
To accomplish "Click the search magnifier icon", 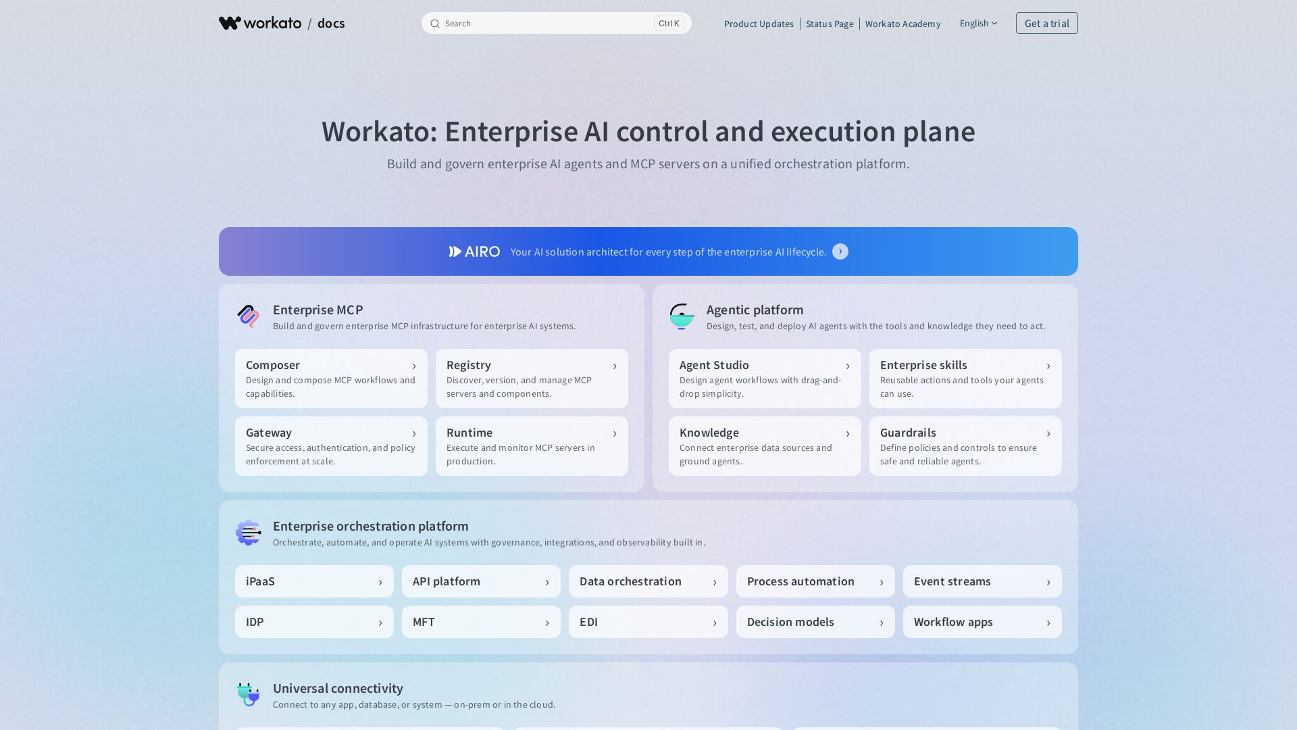I will click(x=435, y=24).
